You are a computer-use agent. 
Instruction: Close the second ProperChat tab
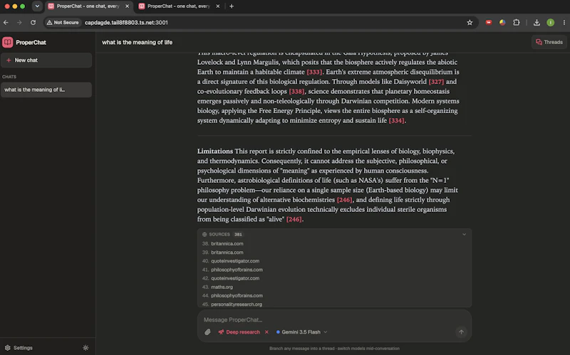pyautogui.click(x=218, y=6)
